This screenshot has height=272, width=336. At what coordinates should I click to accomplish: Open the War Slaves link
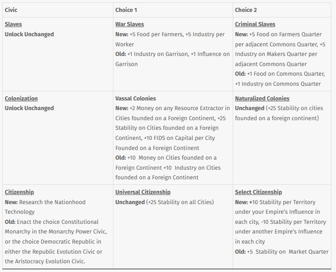point(129,24)
